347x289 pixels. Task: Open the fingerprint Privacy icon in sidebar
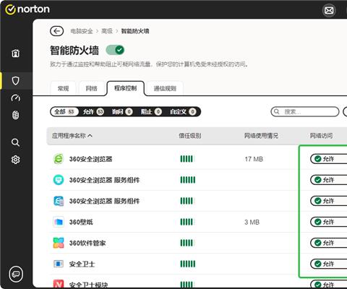(16, 115)
